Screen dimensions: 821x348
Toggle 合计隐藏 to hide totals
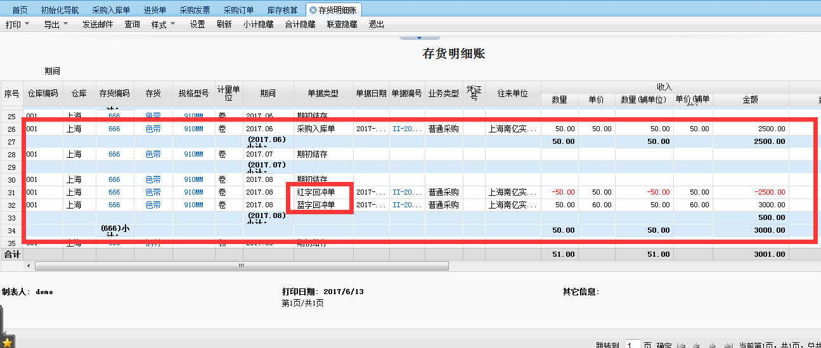coord(300,25)
